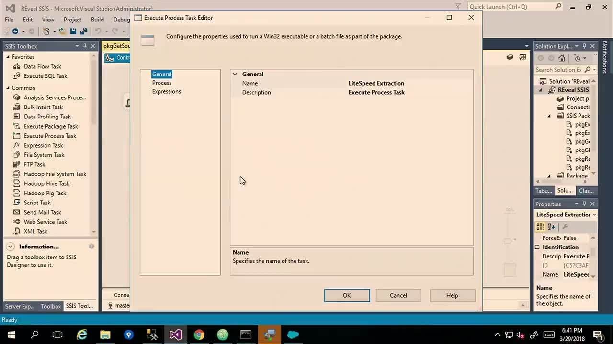
Task: Click Help in the task editor
Action: point(452,295)
